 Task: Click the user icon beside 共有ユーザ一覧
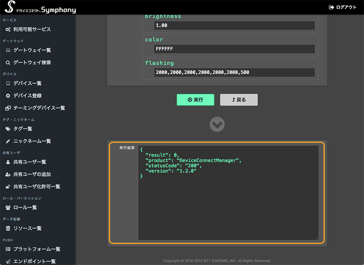coord(8,162)
